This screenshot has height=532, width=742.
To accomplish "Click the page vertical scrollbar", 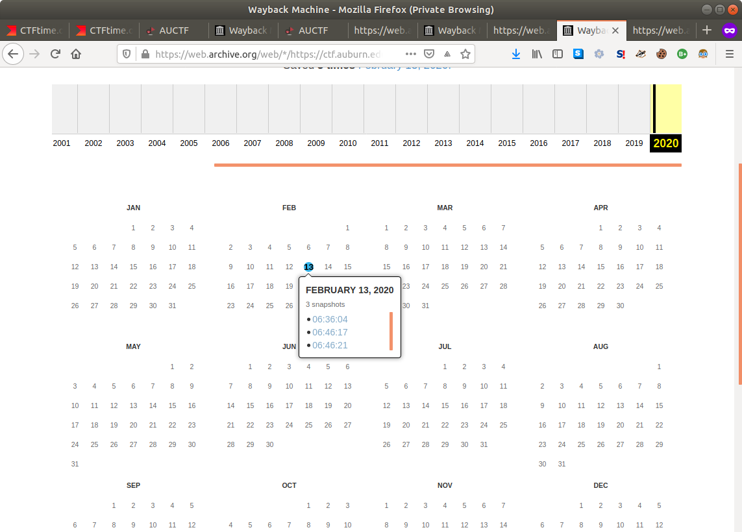I will tap(739, 274).
